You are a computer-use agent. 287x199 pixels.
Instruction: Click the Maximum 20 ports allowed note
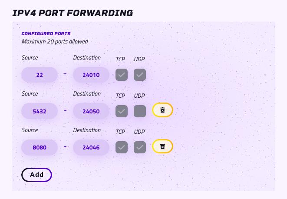[55, 42]
